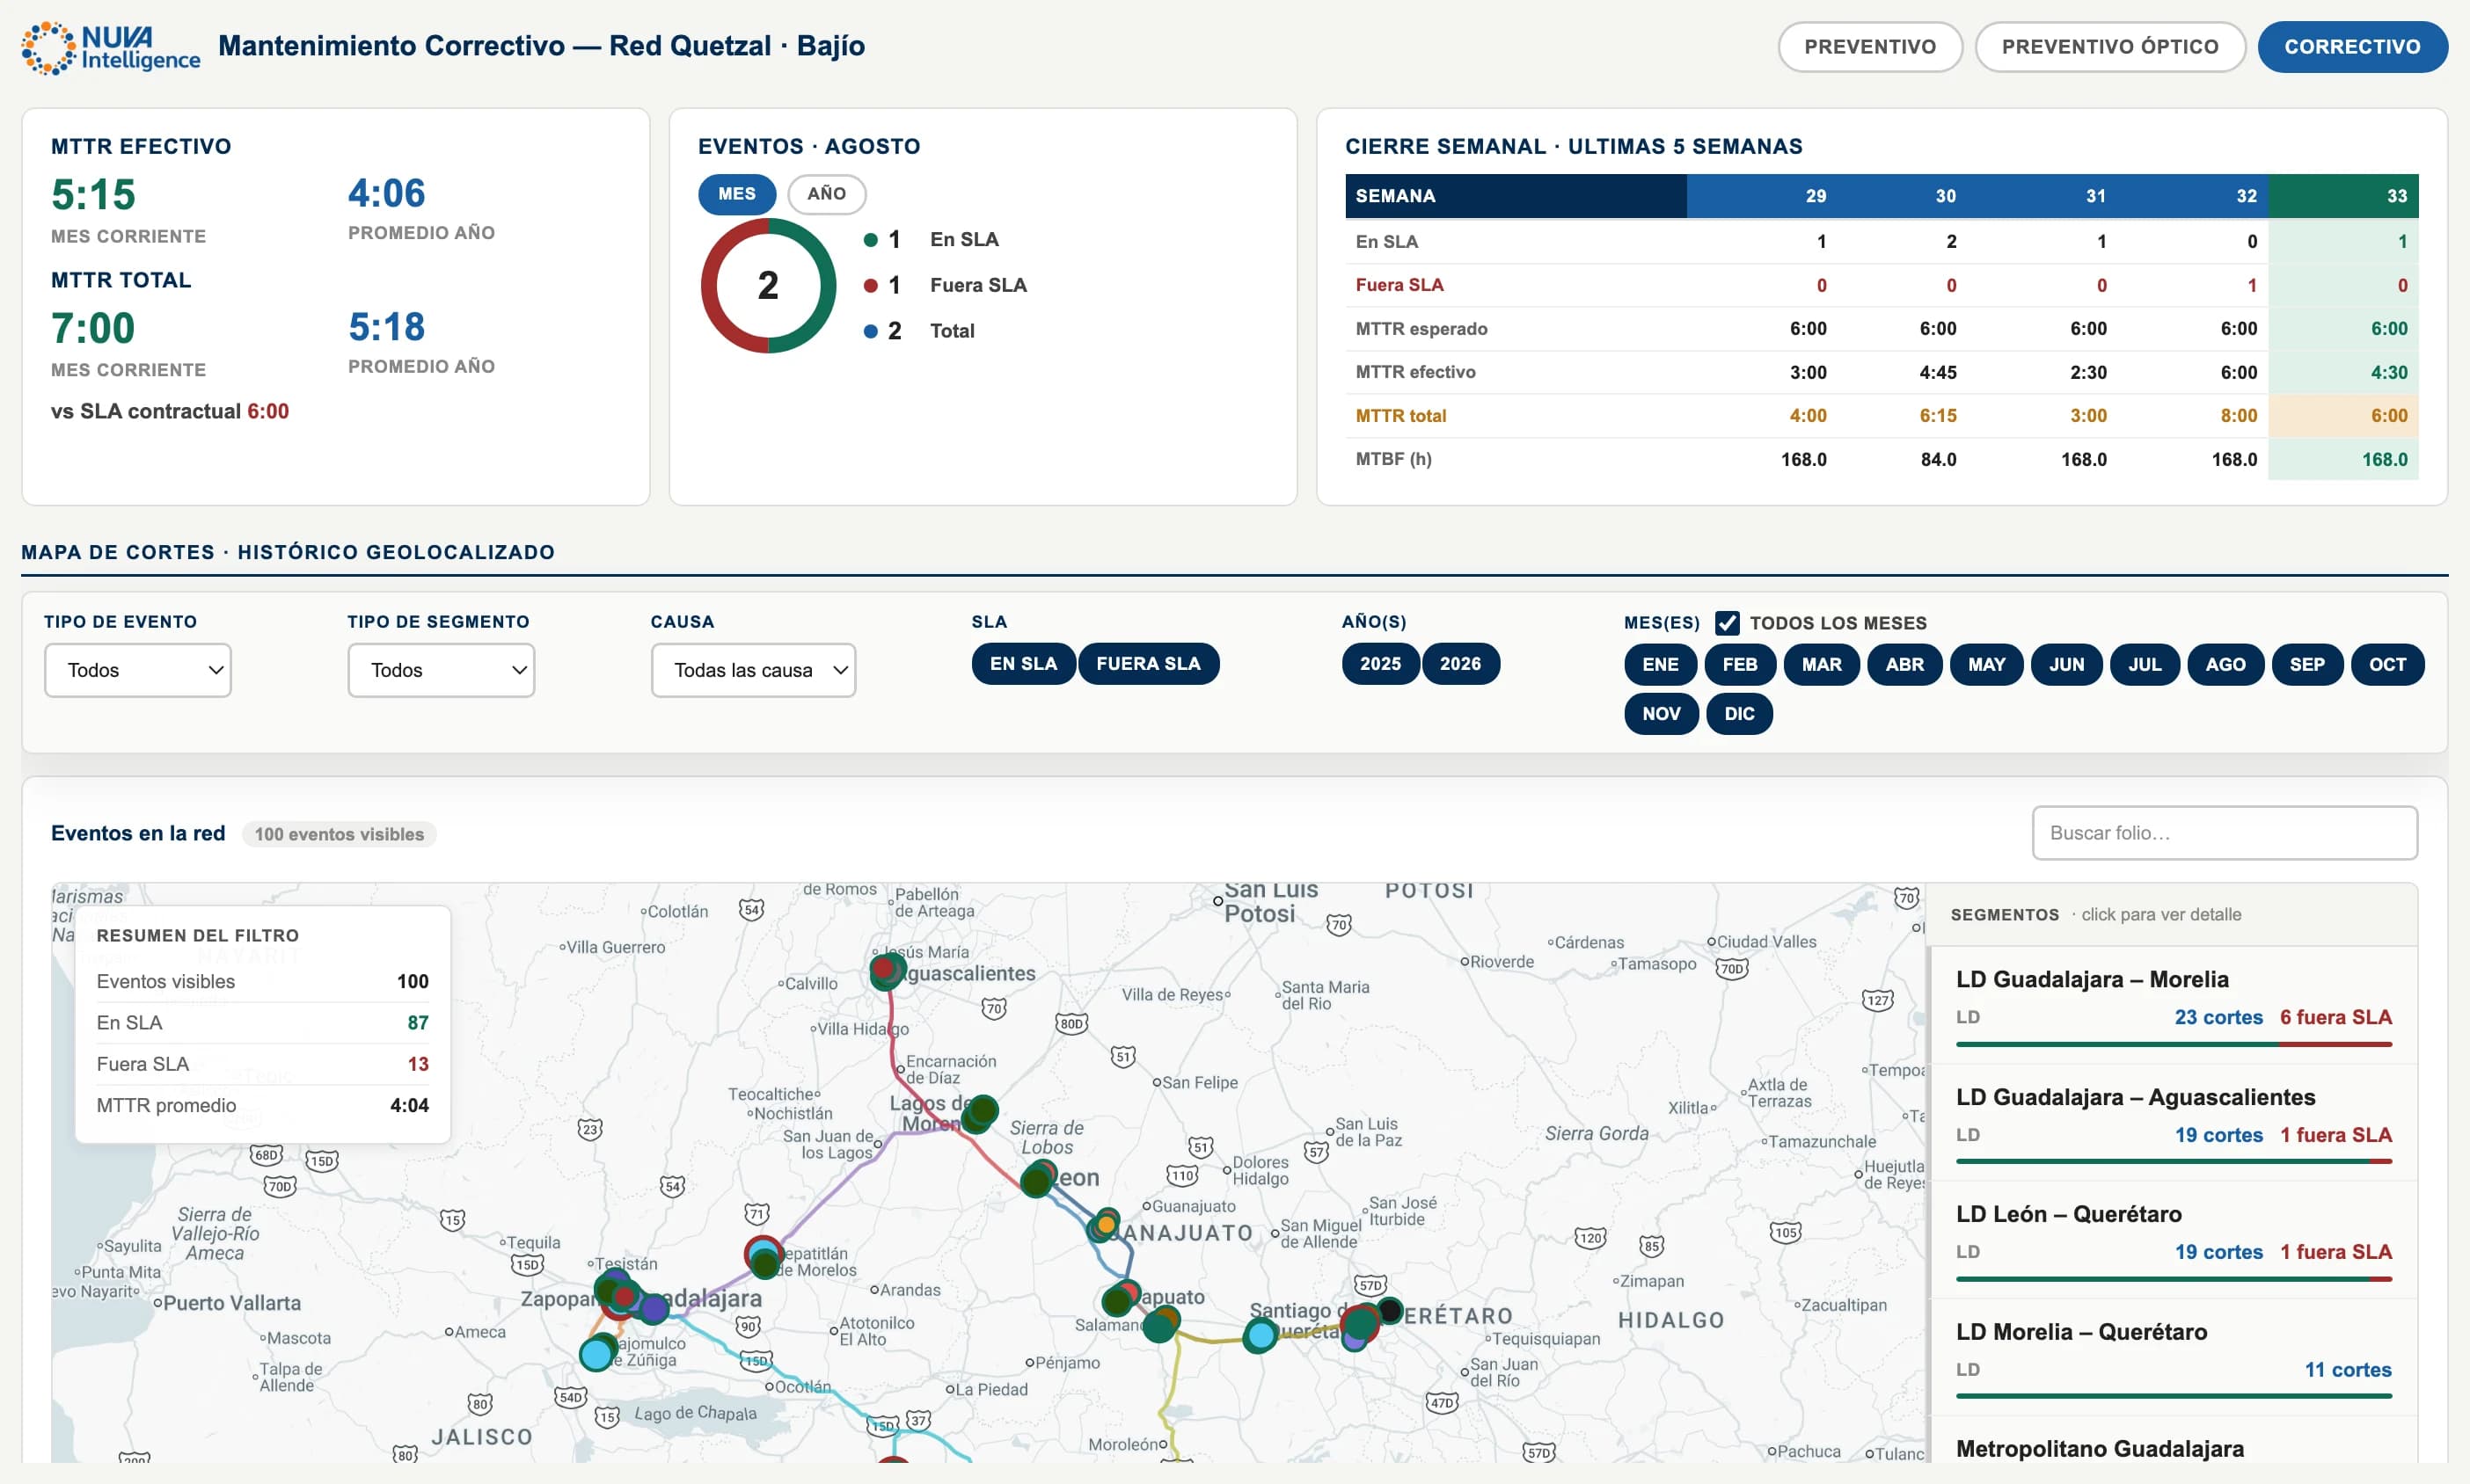Toggle the FEB month filter

click(x=1740, y=665)
